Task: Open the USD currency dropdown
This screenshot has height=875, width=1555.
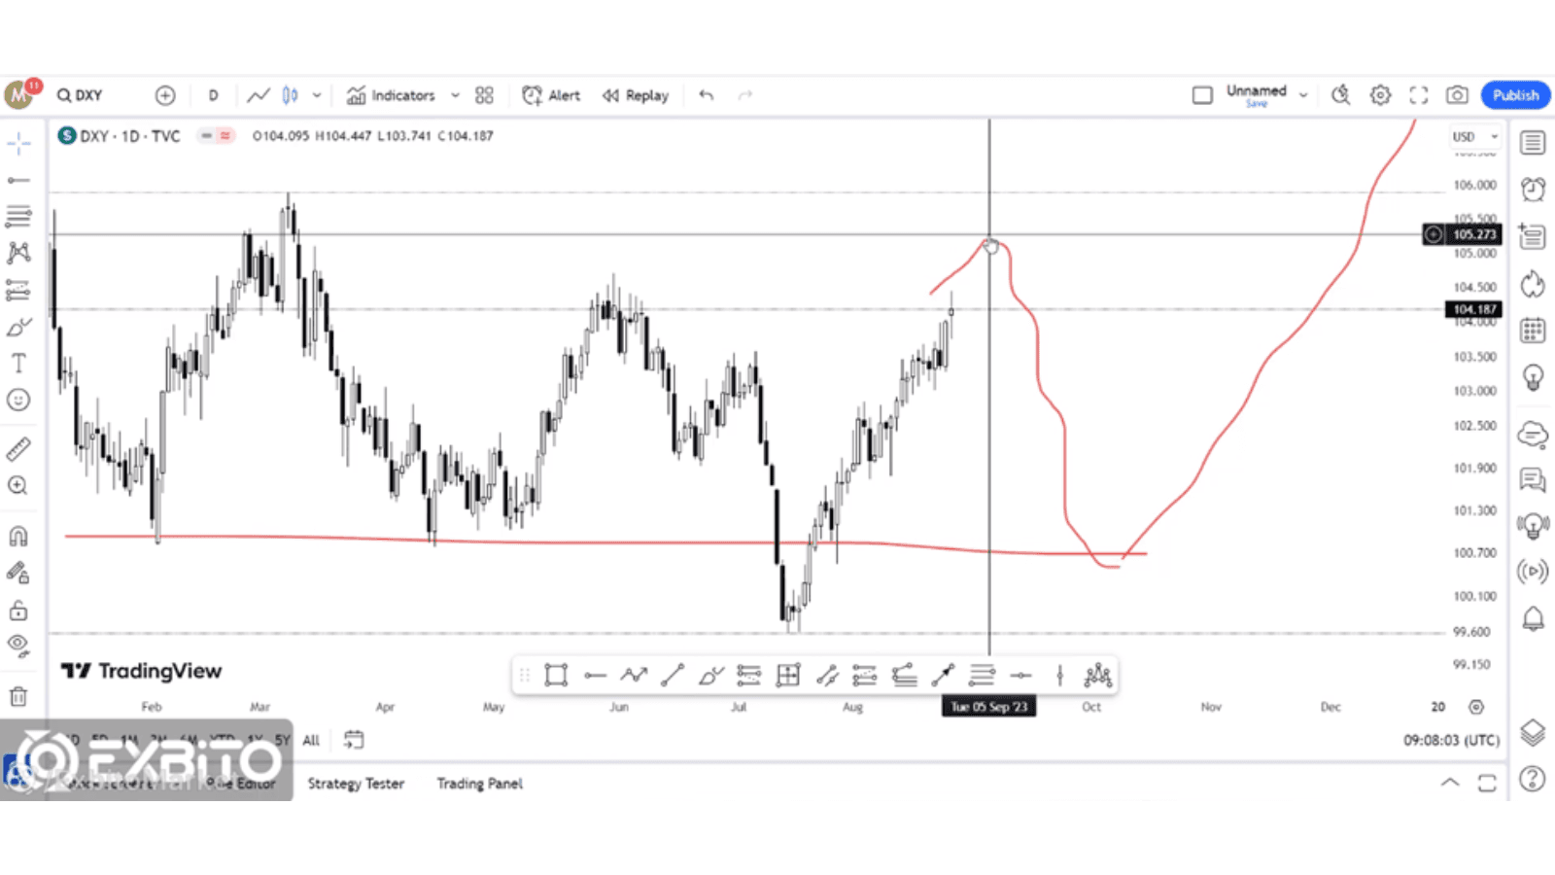Action: pyautogui.click(x=1475, y=137)
